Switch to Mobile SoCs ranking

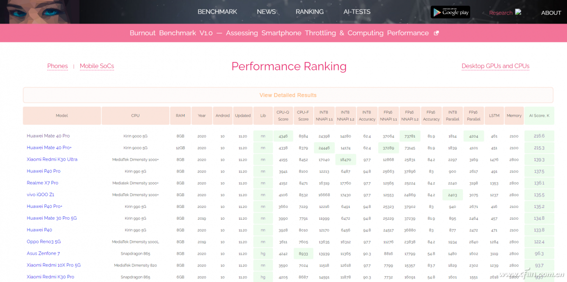(97, 66)
